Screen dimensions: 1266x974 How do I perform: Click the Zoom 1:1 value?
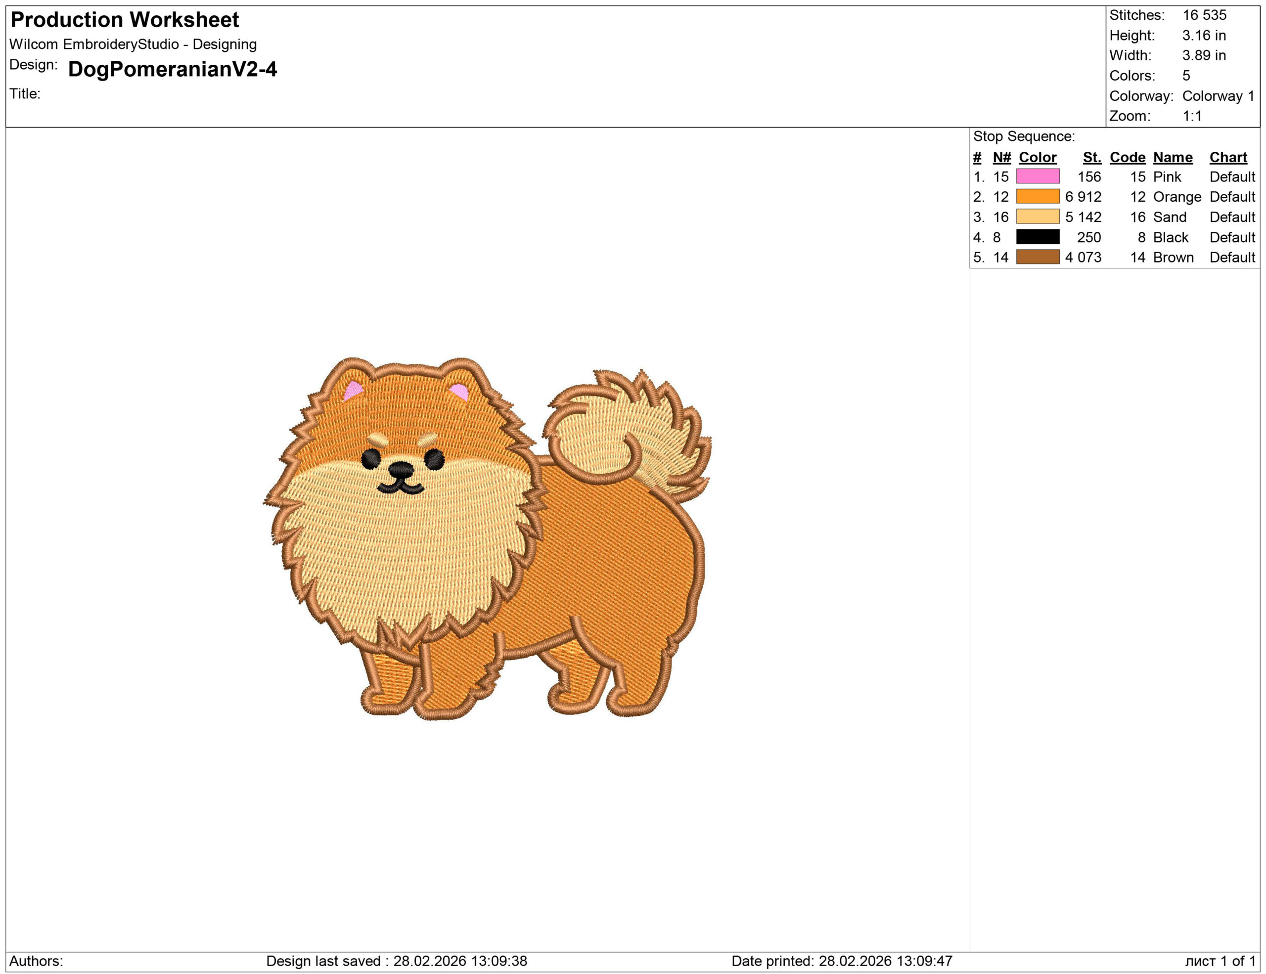(1192, 116)
